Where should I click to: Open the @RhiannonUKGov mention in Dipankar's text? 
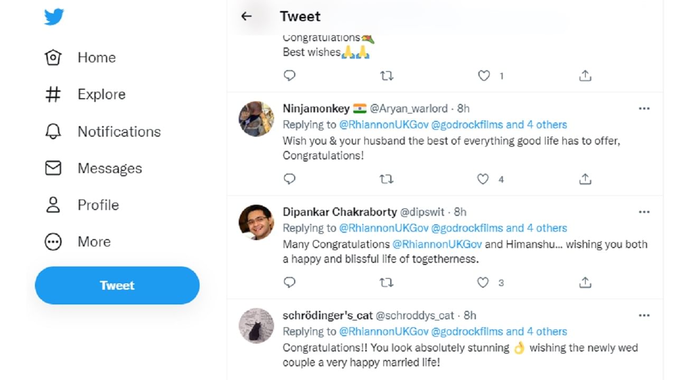coord(437,244)
